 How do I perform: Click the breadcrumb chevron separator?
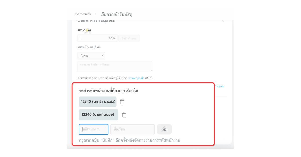coord(95,14)
